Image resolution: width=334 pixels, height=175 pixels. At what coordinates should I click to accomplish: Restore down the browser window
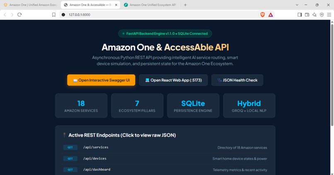point(317,5)
